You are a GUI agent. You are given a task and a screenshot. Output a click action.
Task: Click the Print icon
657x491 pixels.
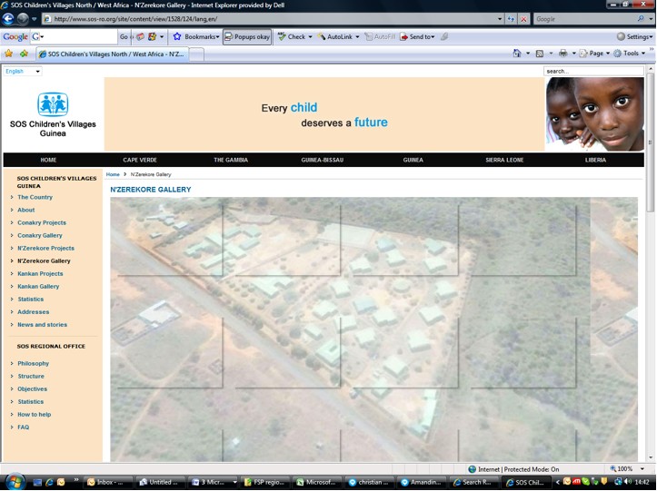tap(562, 54)
